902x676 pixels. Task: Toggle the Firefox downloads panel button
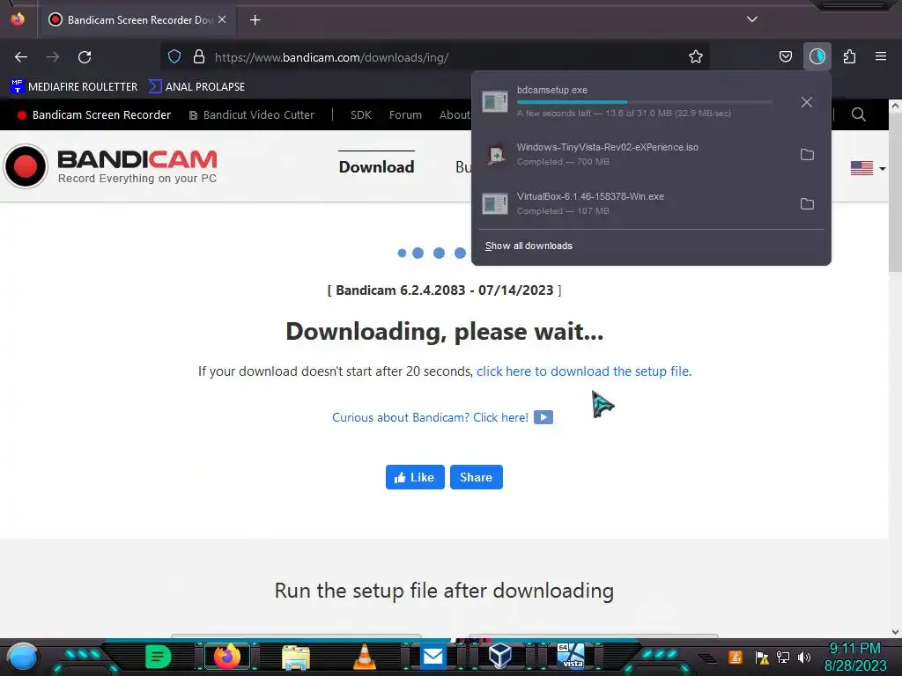click(817, 56)
